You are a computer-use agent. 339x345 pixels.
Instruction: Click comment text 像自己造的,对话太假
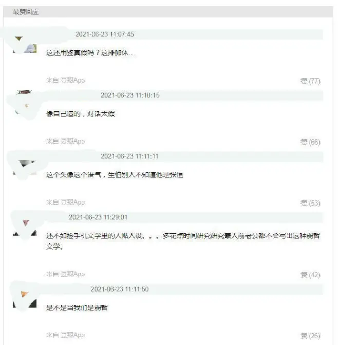[81, 114]
